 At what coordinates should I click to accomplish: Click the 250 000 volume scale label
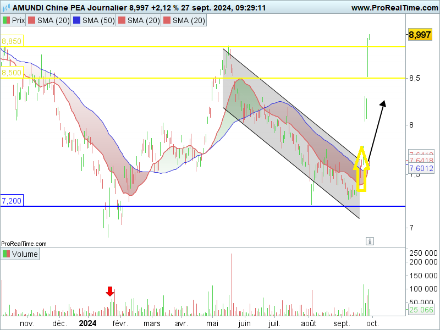(x=424, y=253)
